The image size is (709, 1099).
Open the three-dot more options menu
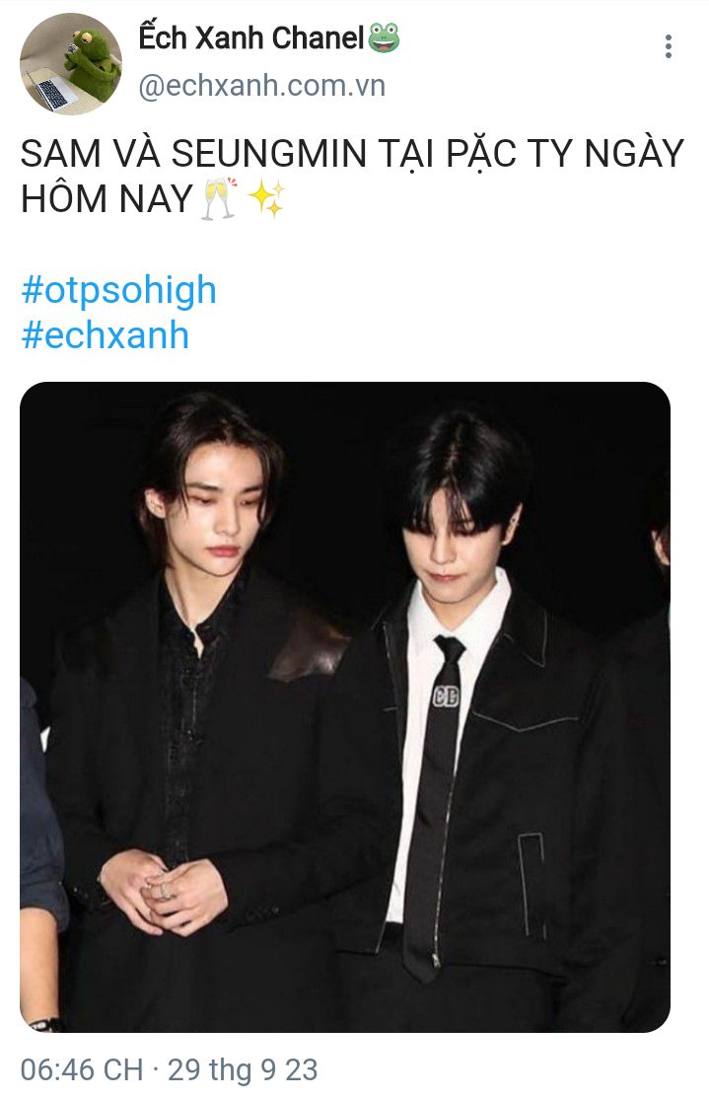tap(669, 46)
